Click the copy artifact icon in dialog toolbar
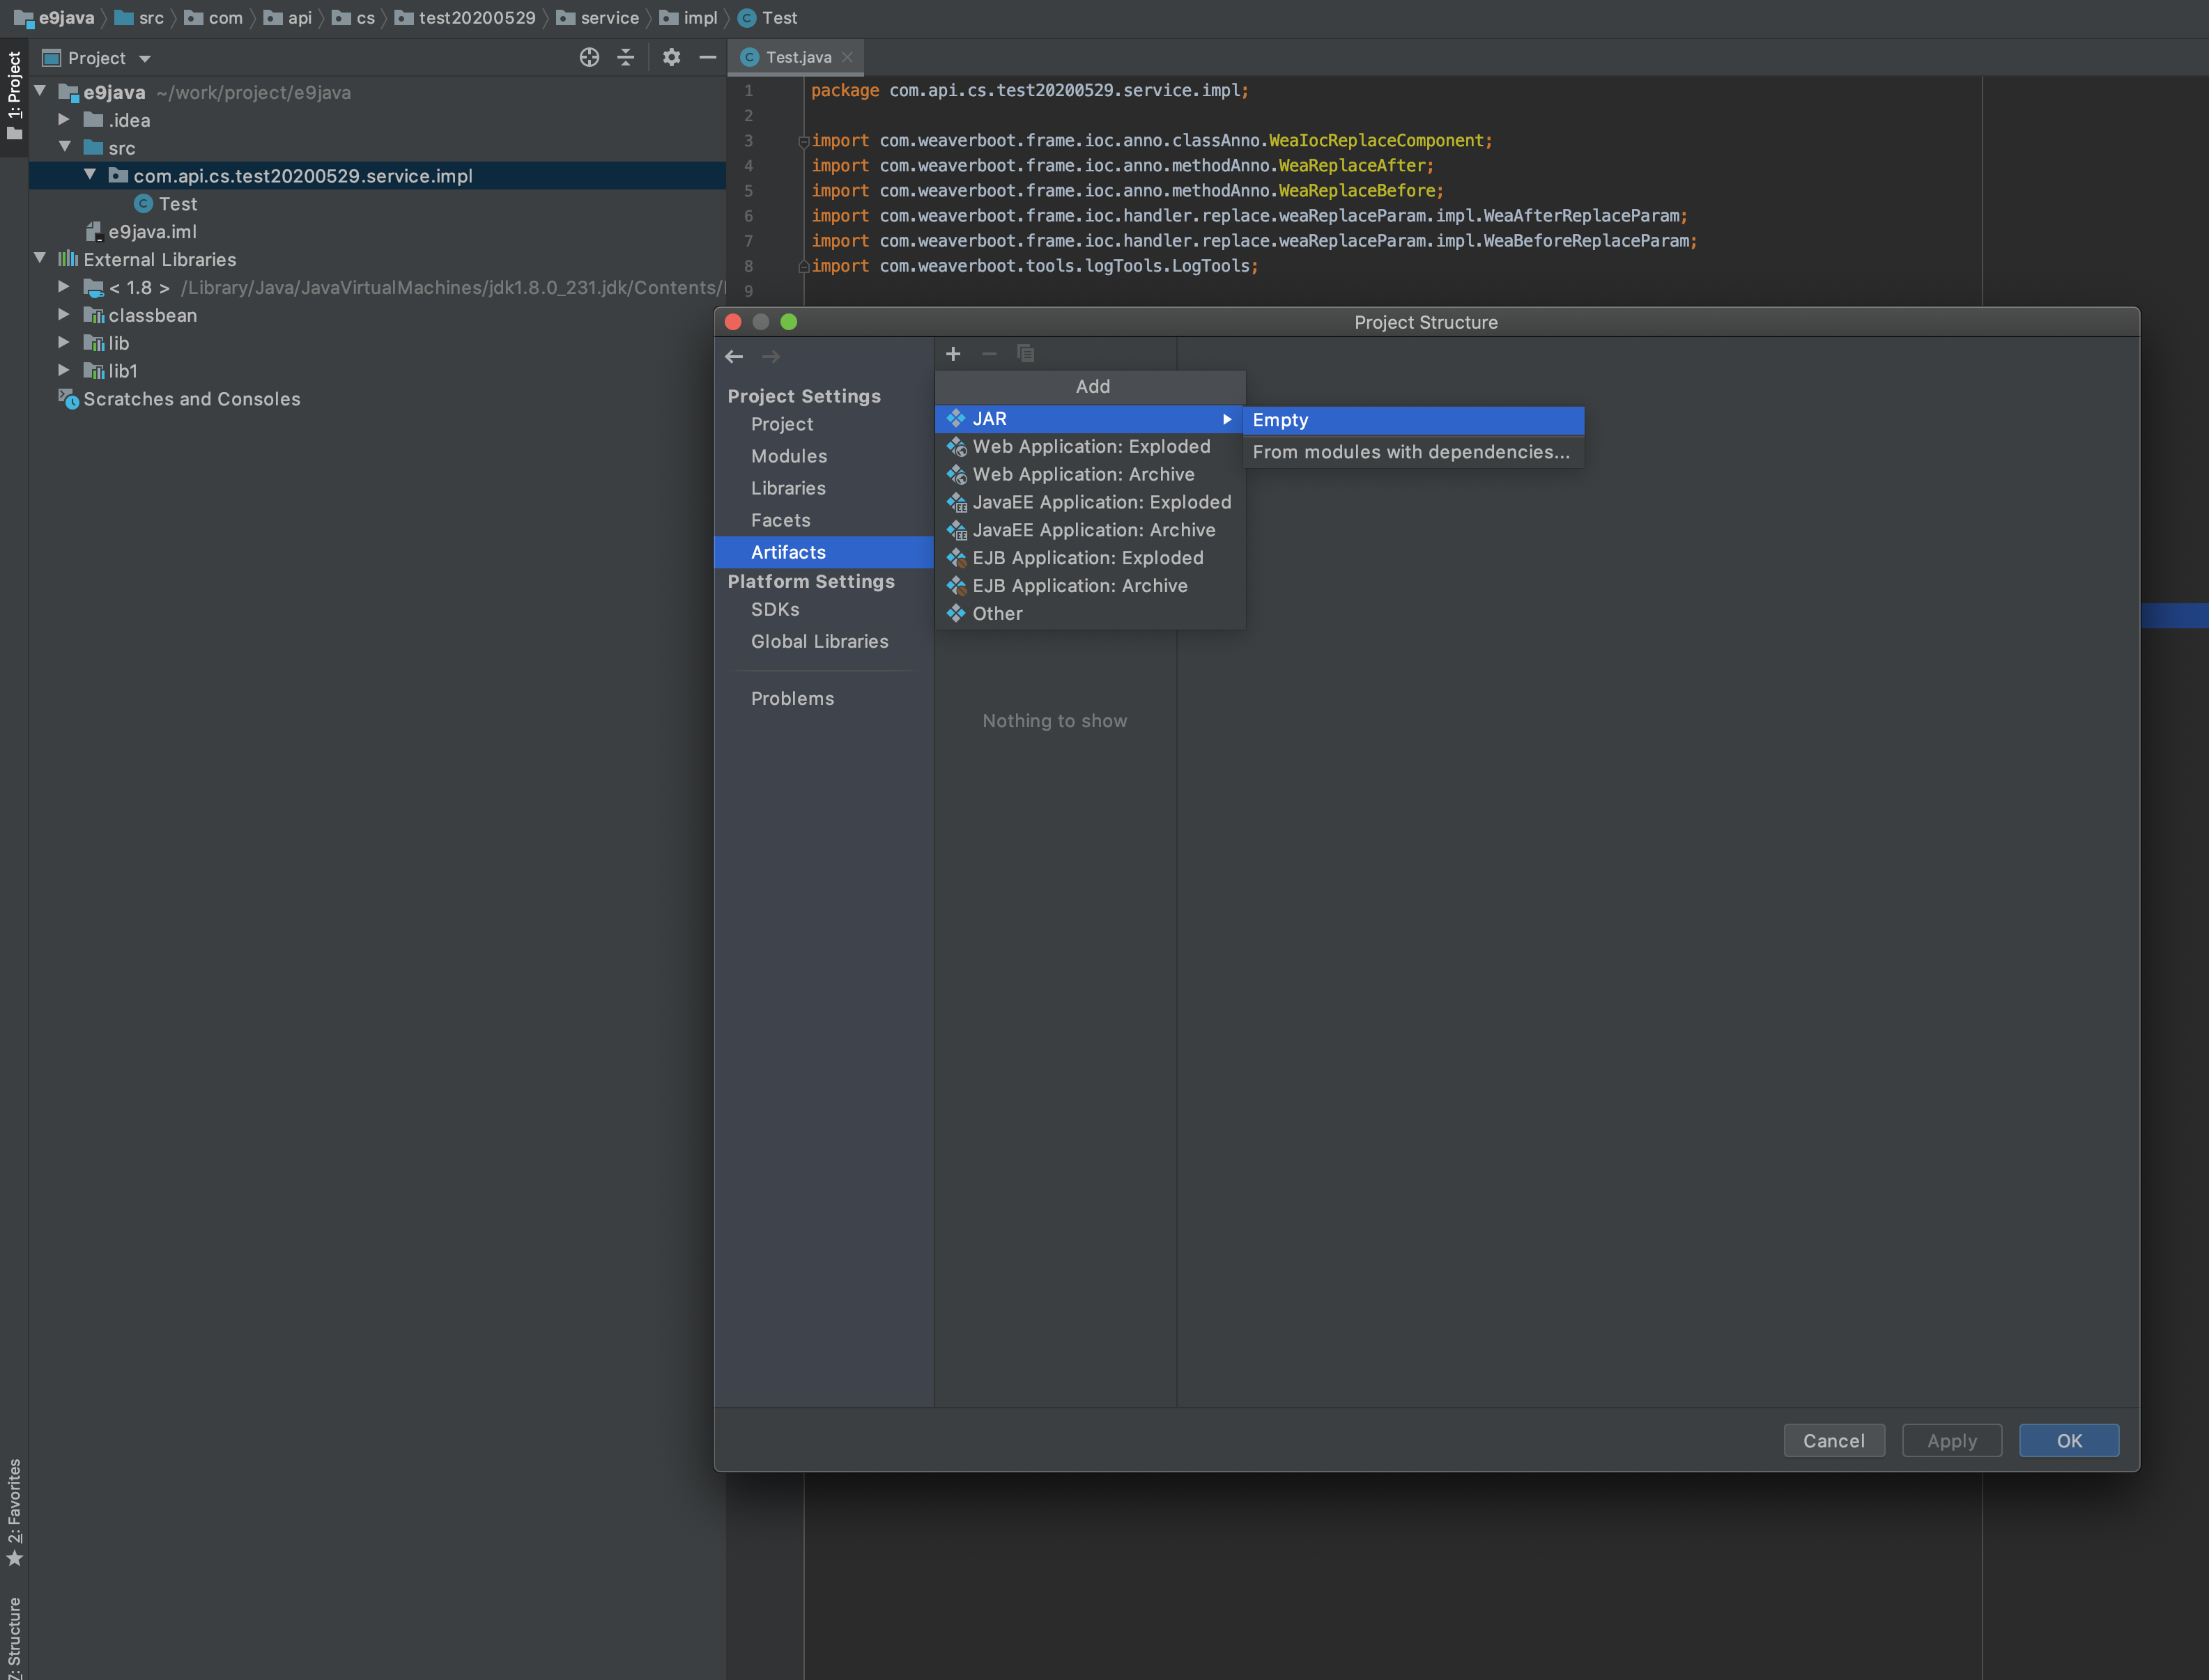 point(1026,354)
